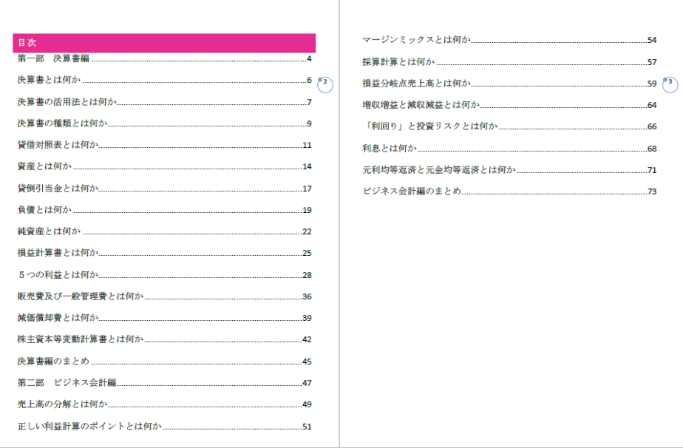Open 売上高の分解とは何か entry
Image resolution: width=683 pixels, height=448 pixels.
tap(62, 404)
